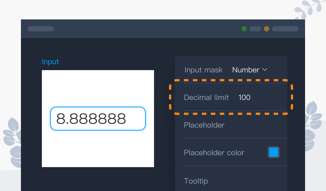Click the orange status dot in header
Viewport: 326px width, 191px height.
click(x=267, y=29)
